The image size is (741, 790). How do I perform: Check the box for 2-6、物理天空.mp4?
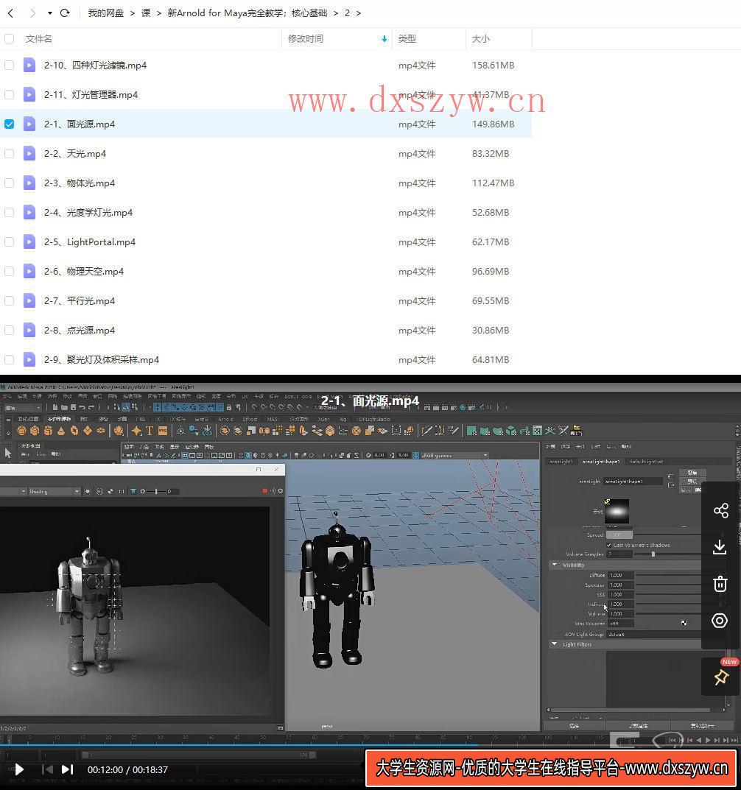tap(9, 272)
